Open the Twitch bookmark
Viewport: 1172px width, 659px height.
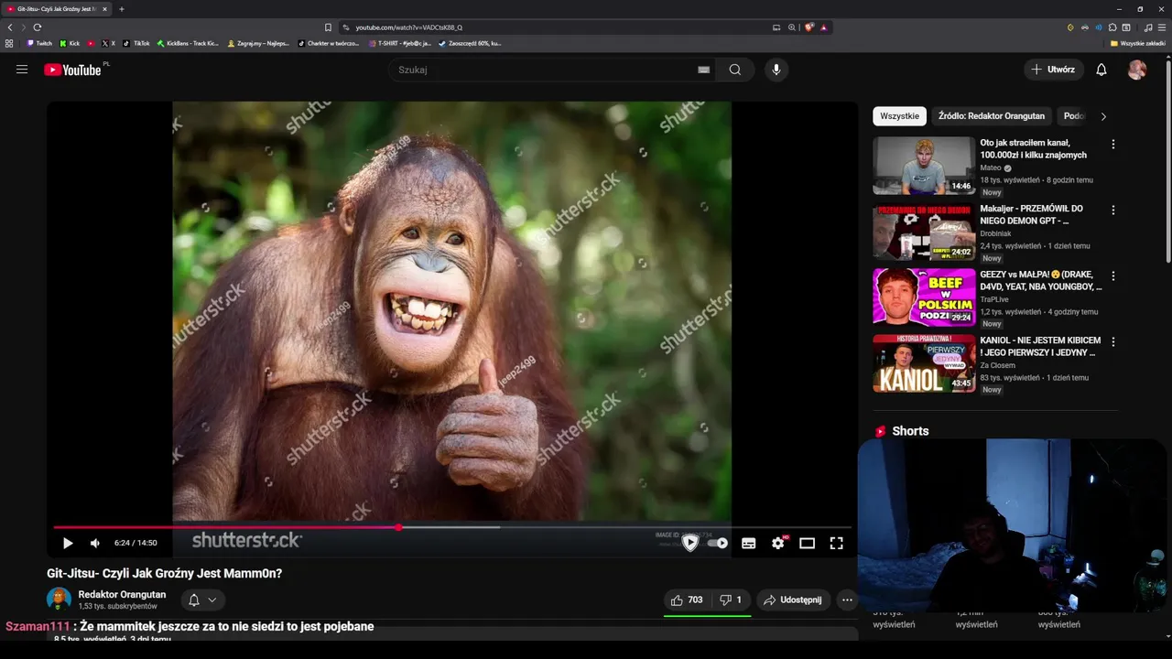point(39,43)
